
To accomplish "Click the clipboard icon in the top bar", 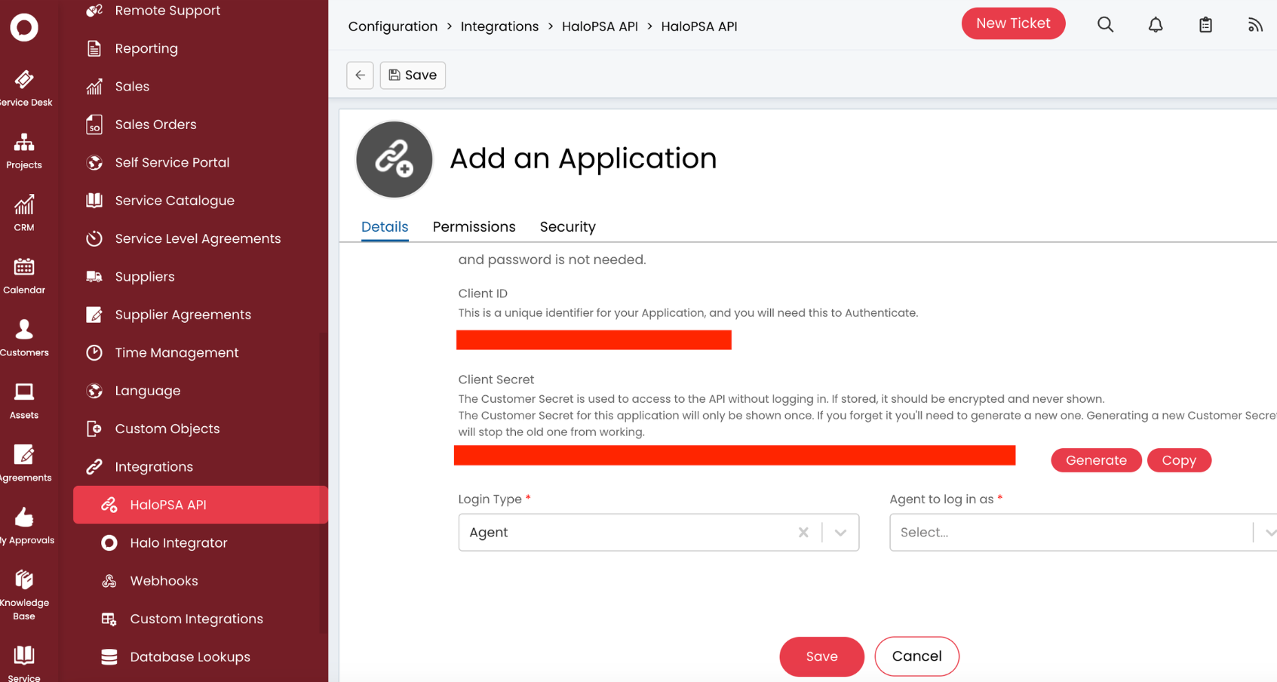I will click(x=1205, y=24).
